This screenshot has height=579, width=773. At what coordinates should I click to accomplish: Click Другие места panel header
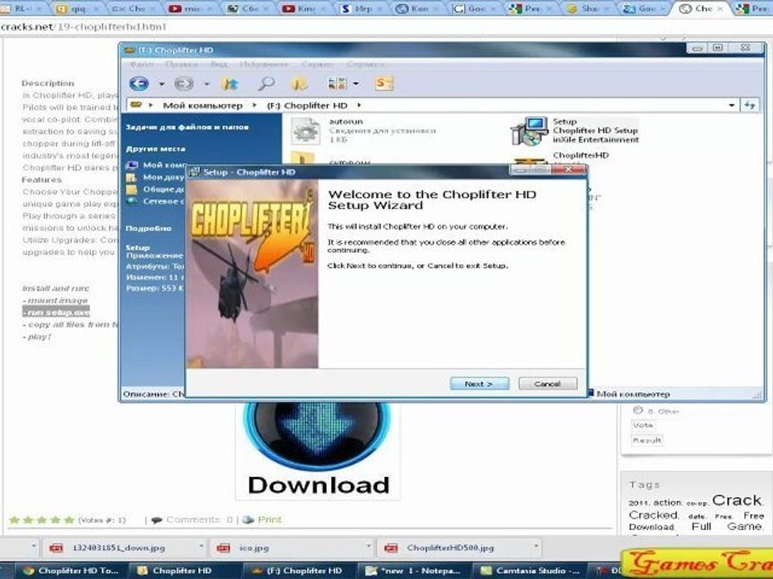click(155, 149)
